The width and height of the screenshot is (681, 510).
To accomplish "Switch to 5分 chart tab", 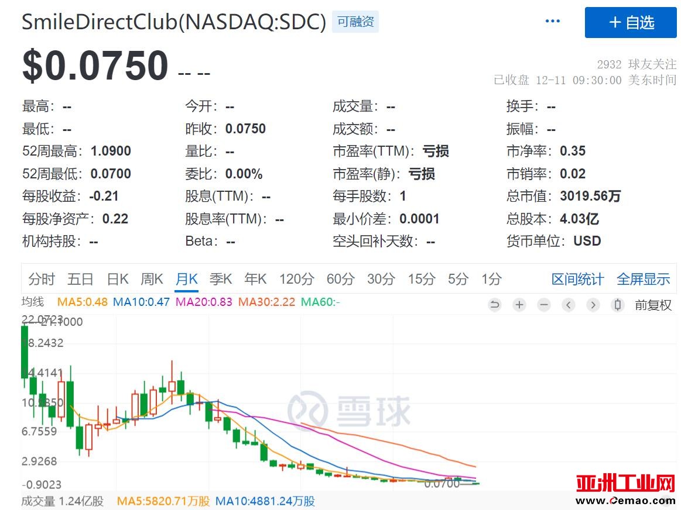I will [458, 279].
